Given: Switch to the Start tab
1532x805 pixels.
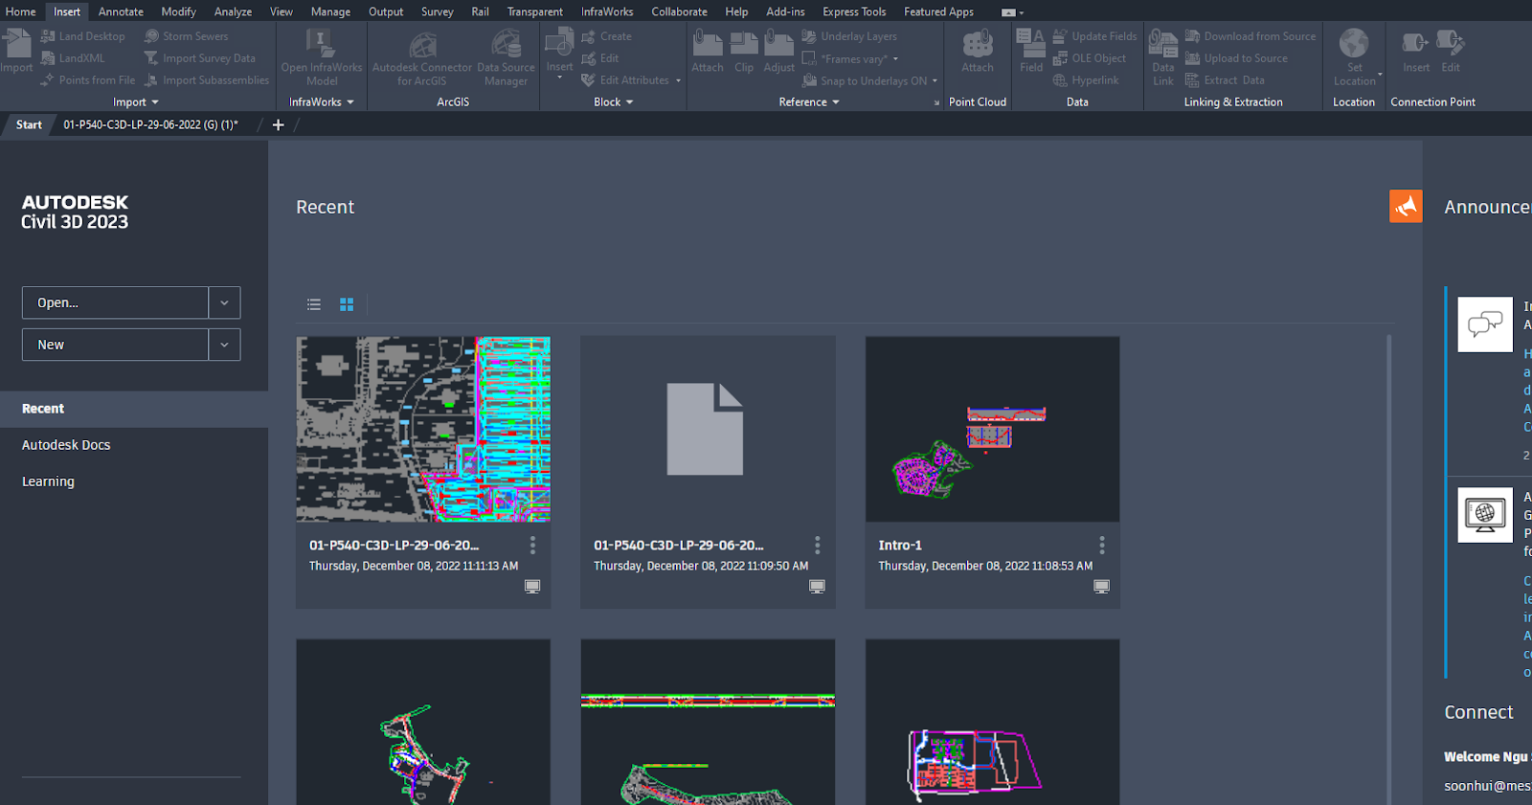Looking at the screenshot, I should click(29, 124).
